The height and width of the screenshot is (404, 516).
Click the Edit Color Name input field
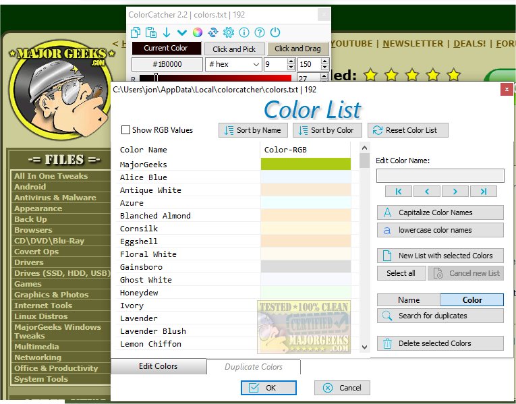[440, 175]
